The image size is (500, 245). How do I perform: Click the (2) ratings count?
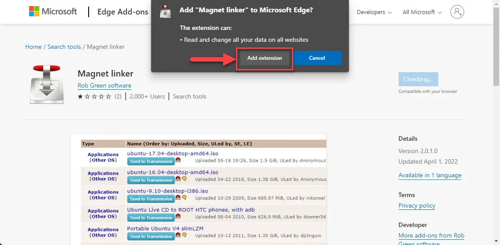(118, 96)
